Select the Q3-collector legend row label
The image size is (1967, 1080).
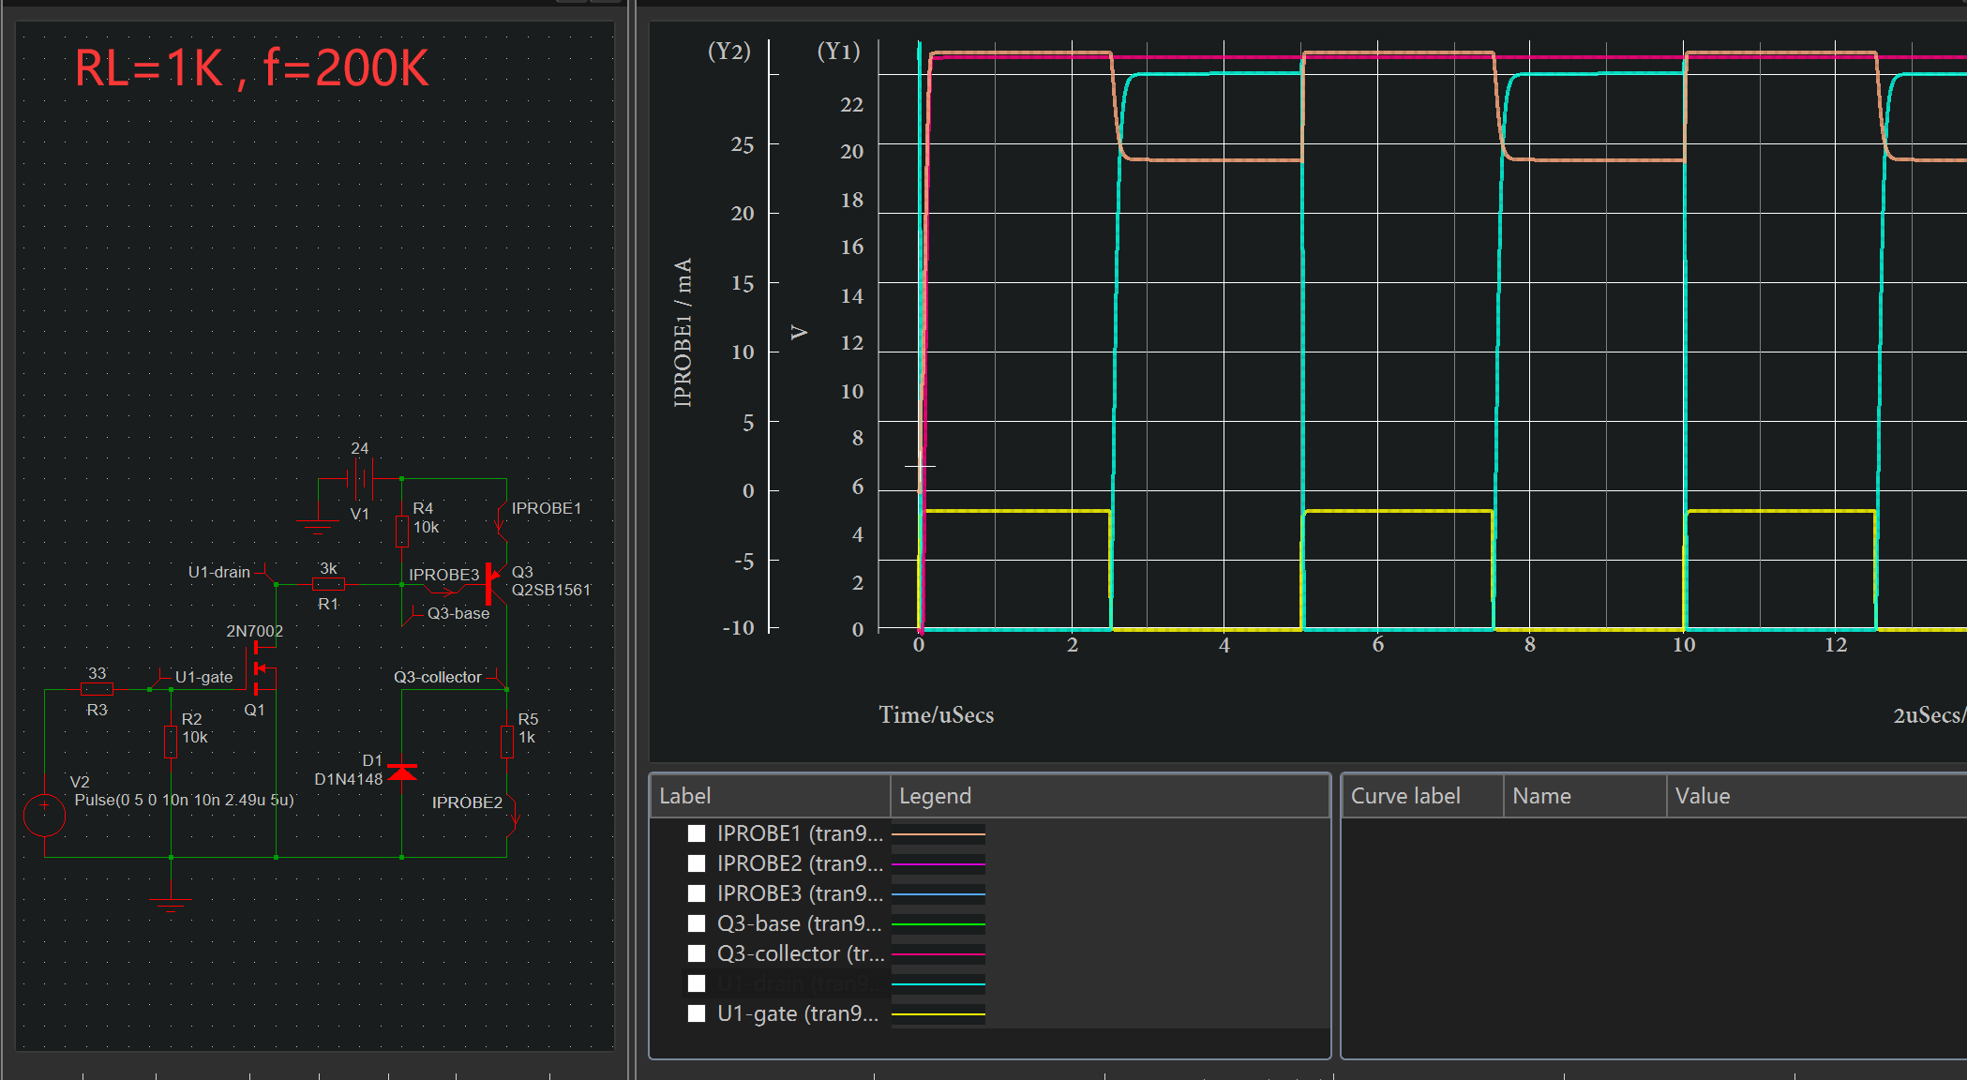(801, 953)
